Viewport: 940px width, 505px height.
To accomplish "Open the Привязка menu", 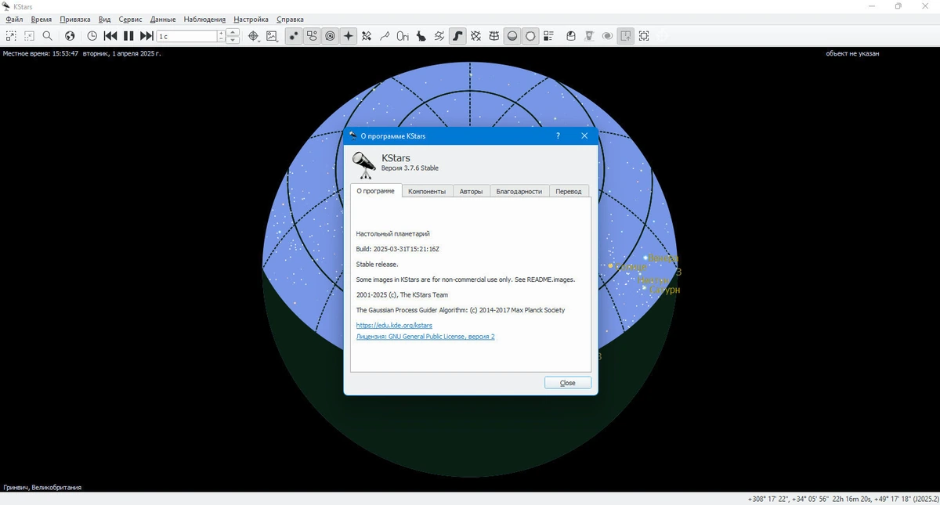I will [x=75, y=19].
